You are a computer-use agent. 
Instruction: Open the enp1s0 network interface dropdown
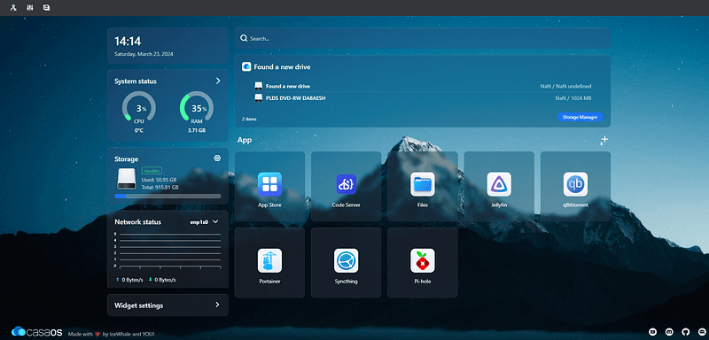[x=205, y=221]
